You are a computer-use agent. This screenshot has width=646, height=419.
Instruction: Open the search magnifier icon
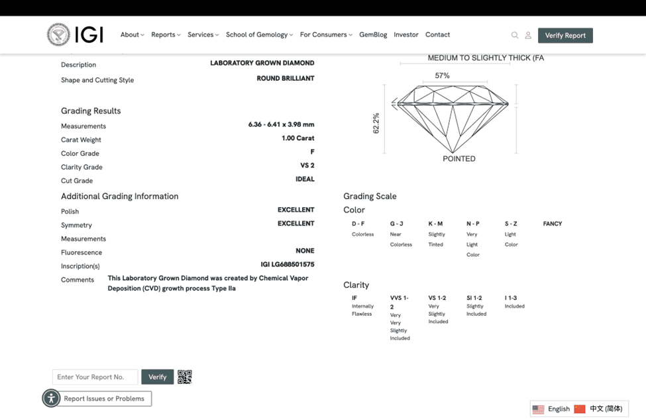pyautogui.click(x=515, y=35)
